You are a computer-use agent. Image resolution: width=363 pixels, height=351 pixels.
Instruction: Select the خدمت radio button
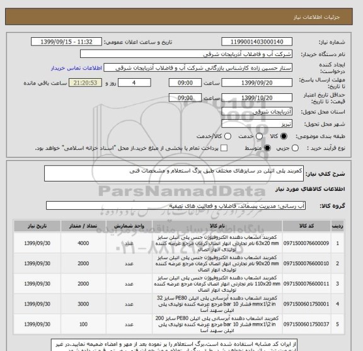click(x=259, y=136)
